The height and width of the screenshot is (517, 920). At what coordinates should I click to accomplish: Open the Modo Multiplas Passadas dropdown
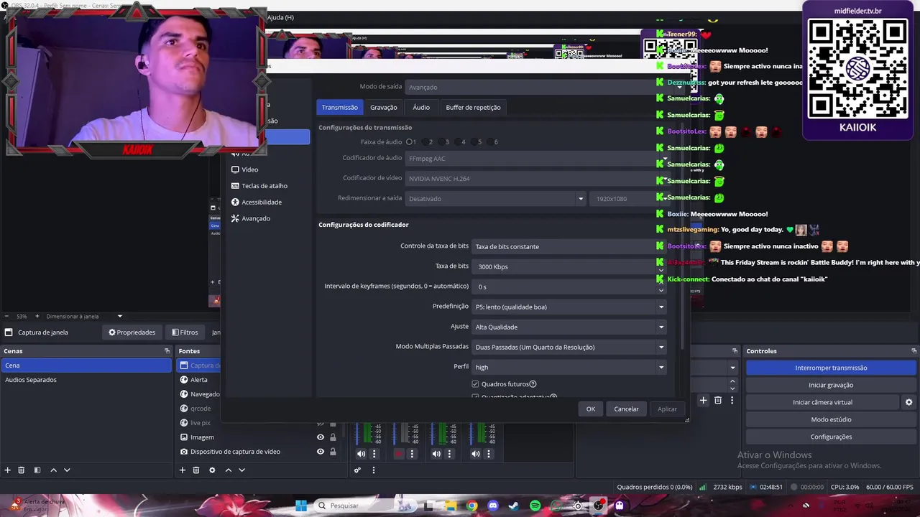point(569,347)
